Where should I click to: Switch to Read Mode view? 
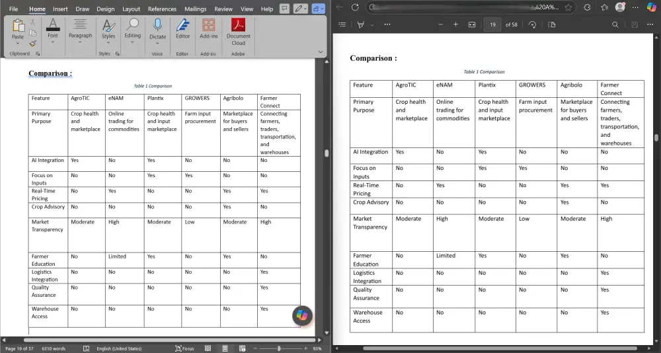point(208,348)
